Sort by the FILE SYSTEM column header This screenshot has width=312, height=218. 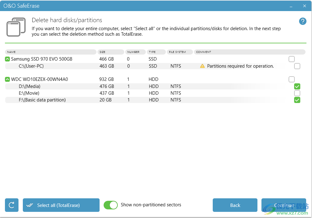[180, 52]
